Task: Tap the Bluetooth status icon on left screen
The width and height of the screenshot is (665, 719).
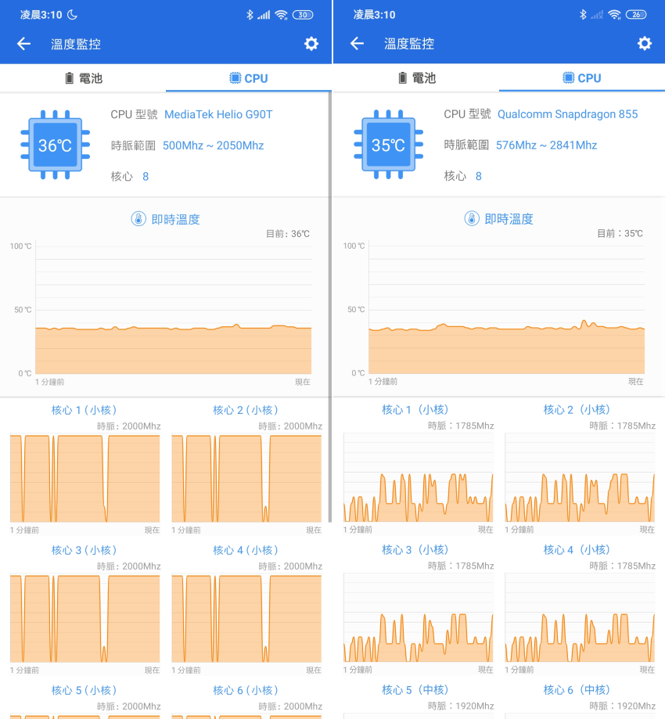Action: click(x=250, y=15)
